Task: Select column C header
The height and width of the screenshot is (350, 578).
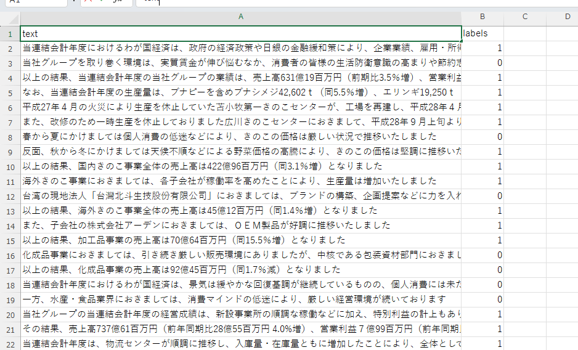Action: point(525,17)
